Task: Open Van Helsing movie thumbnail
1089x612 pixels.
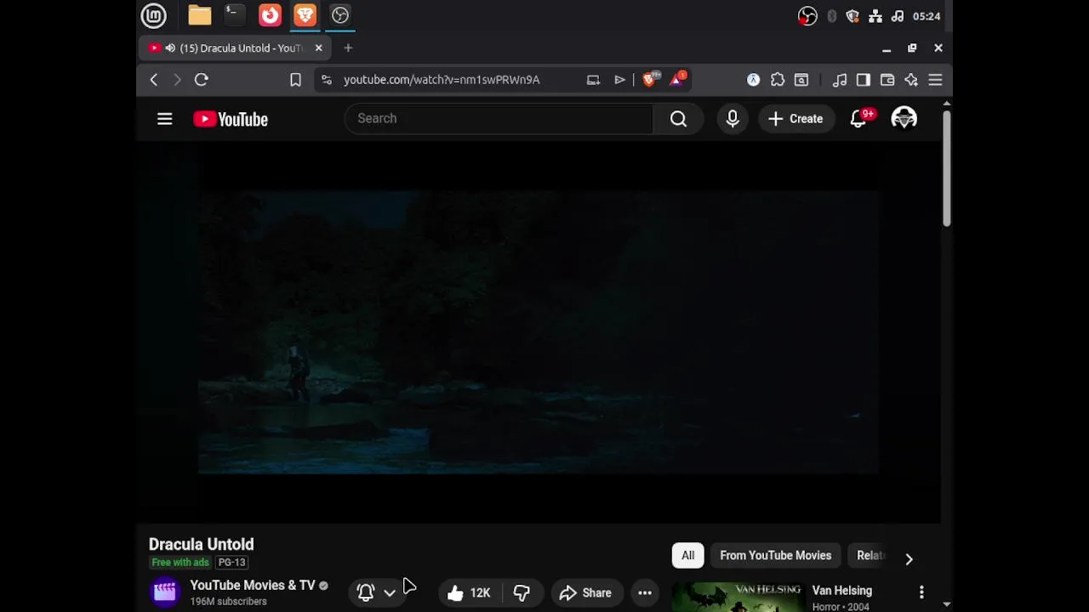Action: coord(738,597)
